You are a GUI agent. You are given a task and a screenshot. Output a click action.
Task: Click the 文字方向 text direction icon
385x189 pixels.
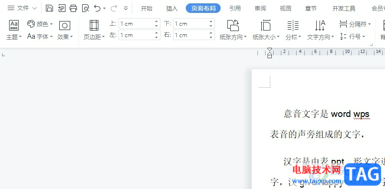click(x=320, y=25)
